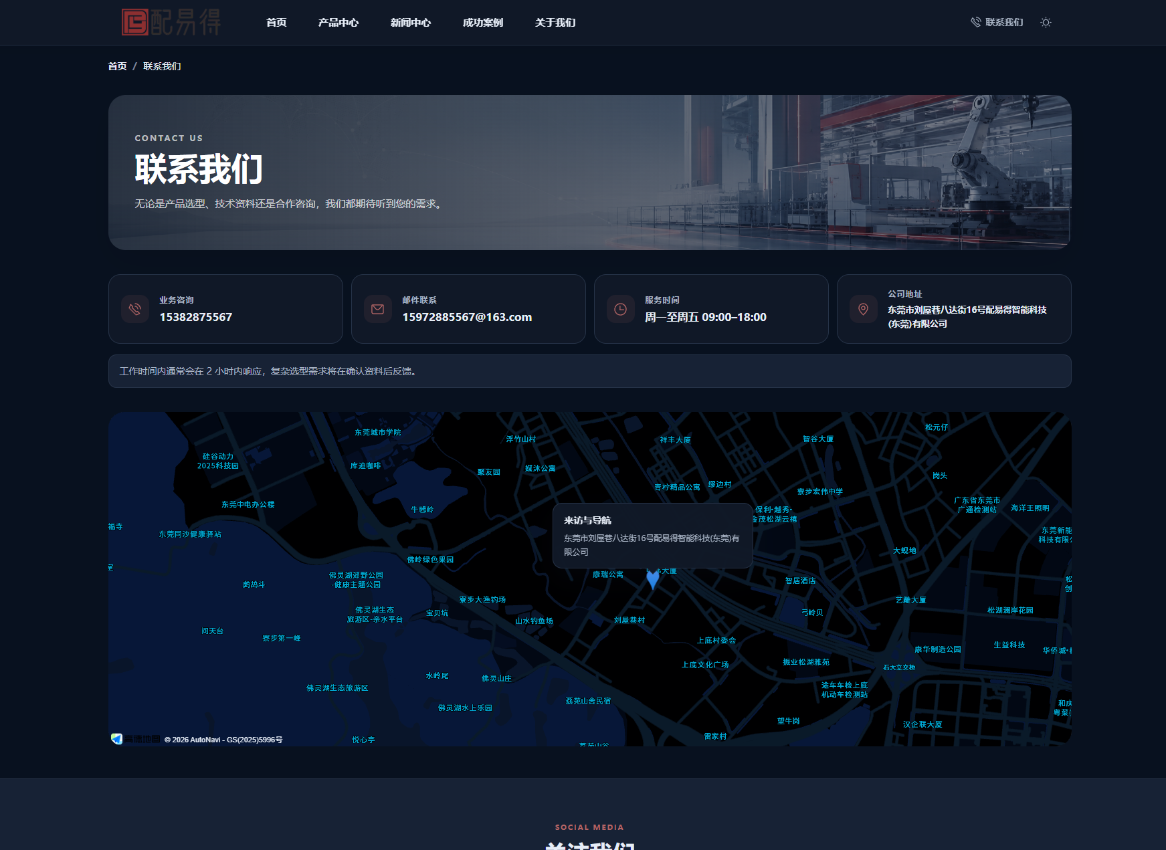
Task: Click the location pin icon in 公司地址 card
Action: pos(864,309)
